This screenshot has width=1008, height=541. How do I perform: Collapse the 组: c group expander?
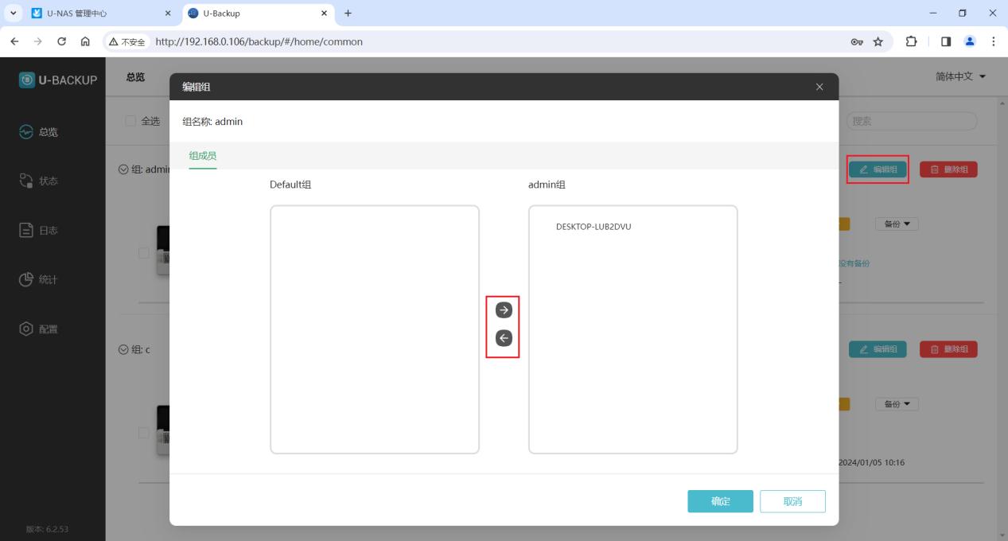coord(123,349)
